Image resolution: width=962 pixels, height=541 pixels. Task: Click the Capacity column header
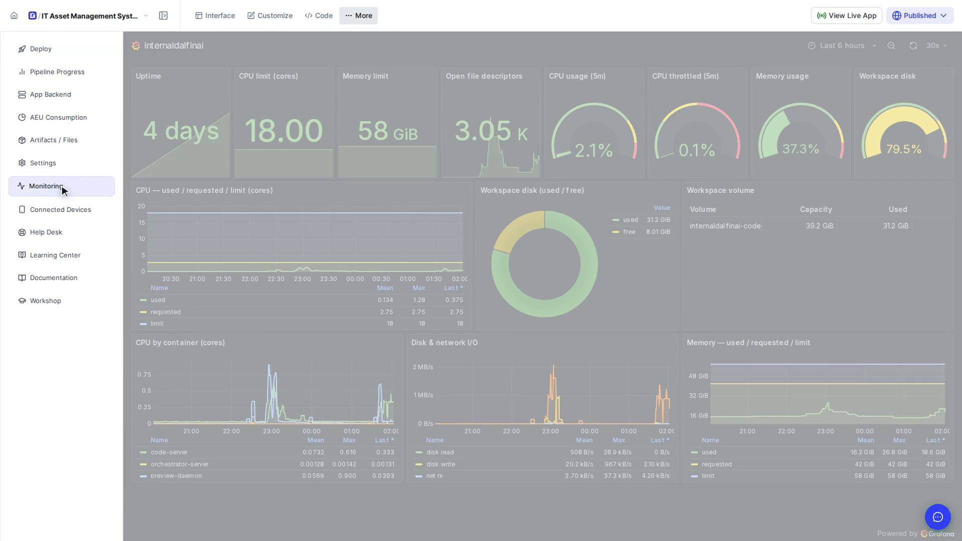816,209
